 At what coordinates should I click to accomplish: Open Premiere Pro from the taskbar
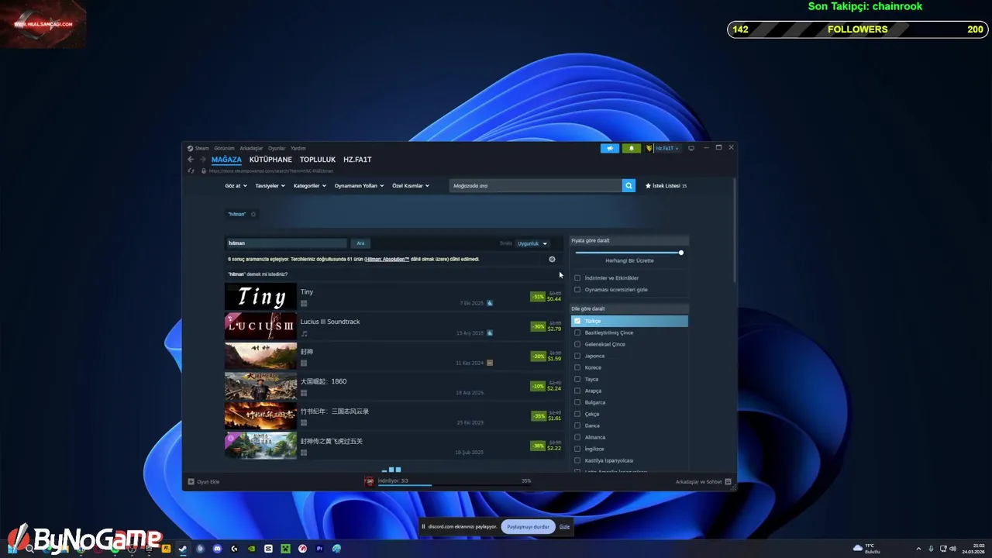(x=319, y=549)
